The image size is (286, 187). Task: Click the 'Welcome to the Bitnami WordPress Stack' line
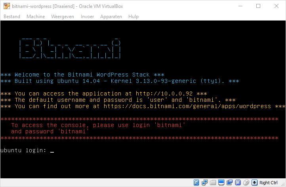click(x=82, y=75)
